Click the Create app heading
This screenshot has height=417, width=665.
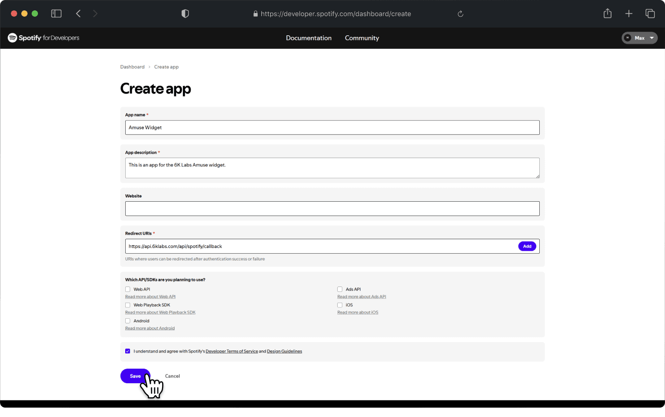click(155, 89)
